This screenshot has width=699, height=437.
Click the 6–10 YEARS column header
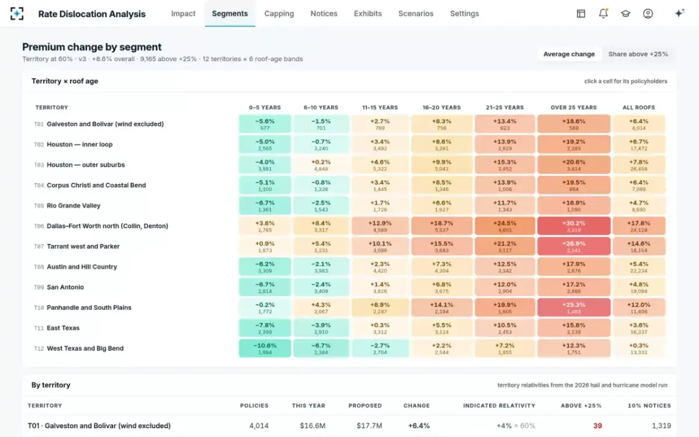(x=321, y=107)
